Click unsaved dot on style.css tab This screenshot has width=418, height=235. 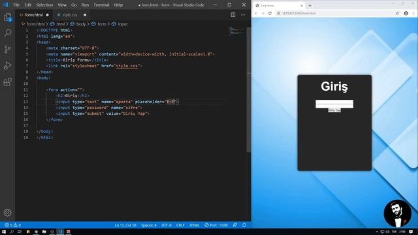pos(85,15)
